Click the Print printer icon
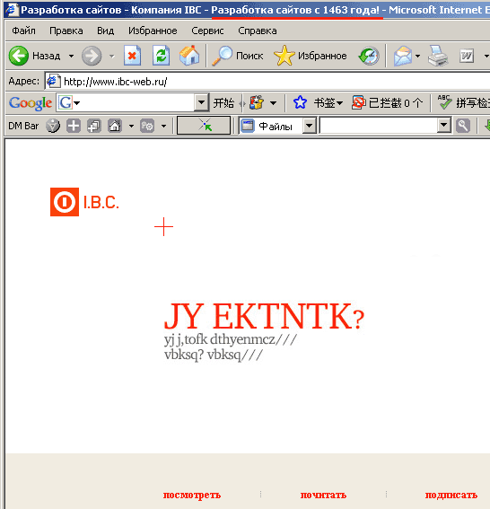This screenshot has height=509, width=490. click(x=438, y=56)
